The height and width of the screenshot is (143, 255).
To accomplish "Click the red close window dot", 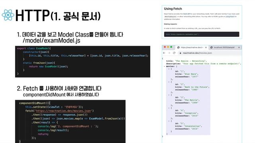I will click(165, 47).
